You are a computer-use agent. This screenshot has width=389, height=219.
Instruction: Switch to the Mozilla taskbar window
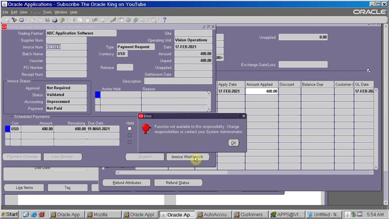click(103, 214)
